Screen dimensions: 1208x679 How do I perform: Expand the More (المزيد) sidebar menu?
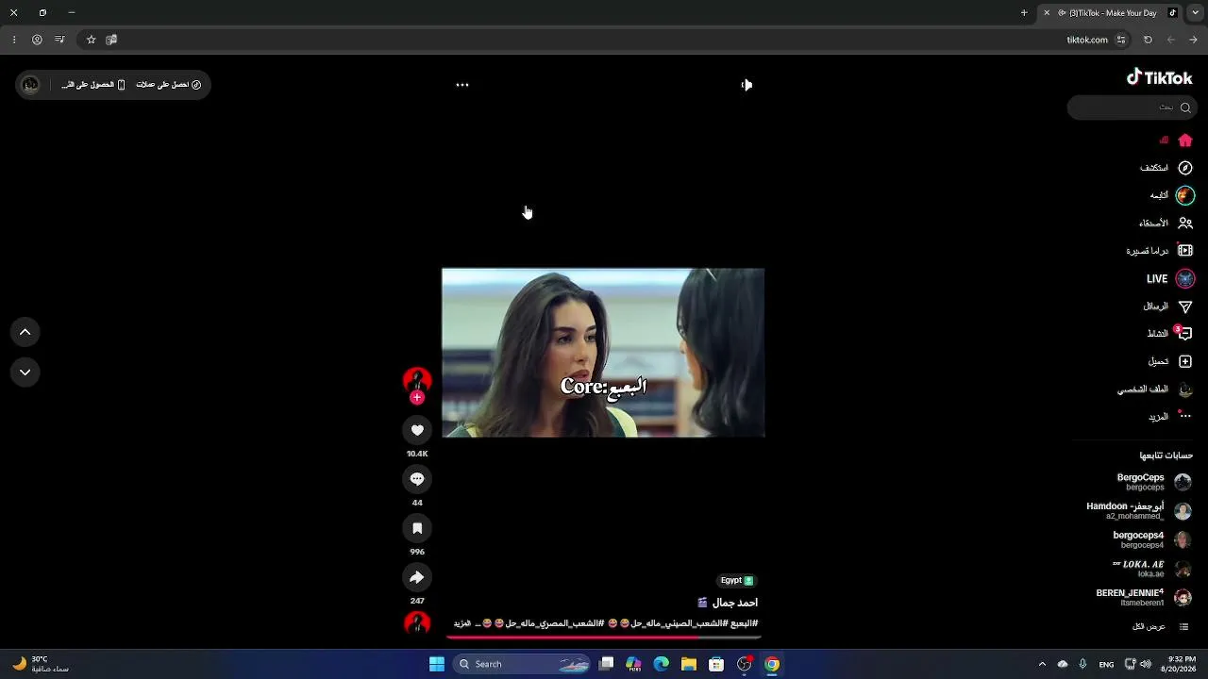(1170, 417)
